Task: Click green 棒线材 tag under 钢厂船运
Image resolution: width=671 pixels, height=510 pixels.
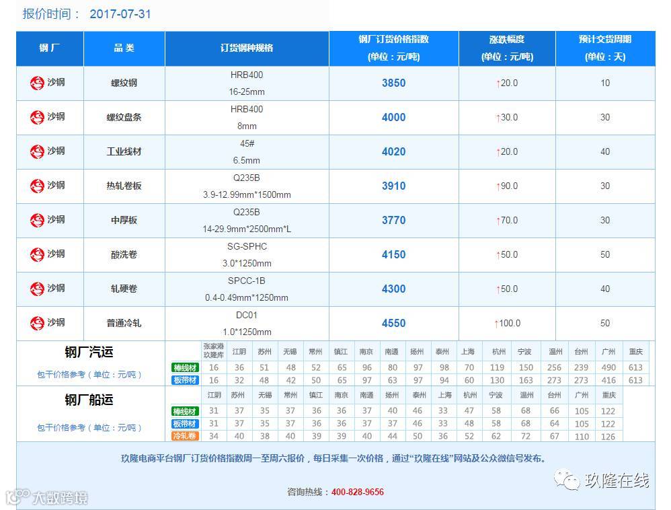Action: (185, 412)
